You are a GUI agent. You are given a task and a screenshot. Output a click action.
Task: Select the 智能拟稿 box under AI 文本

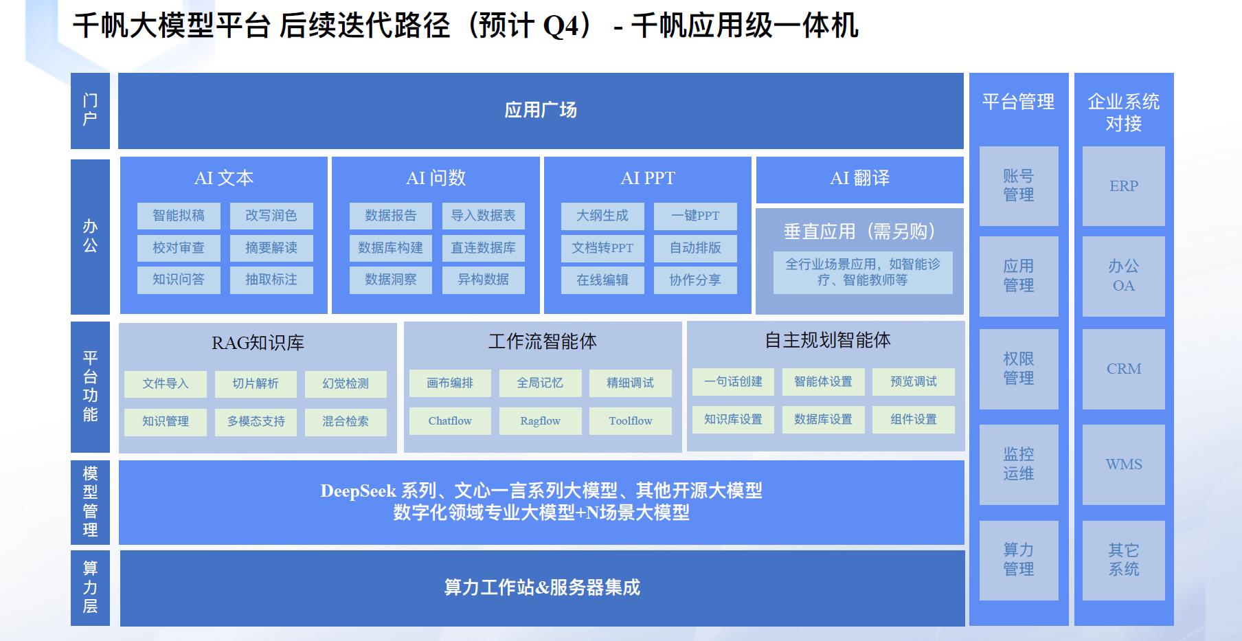coord(179,216)
